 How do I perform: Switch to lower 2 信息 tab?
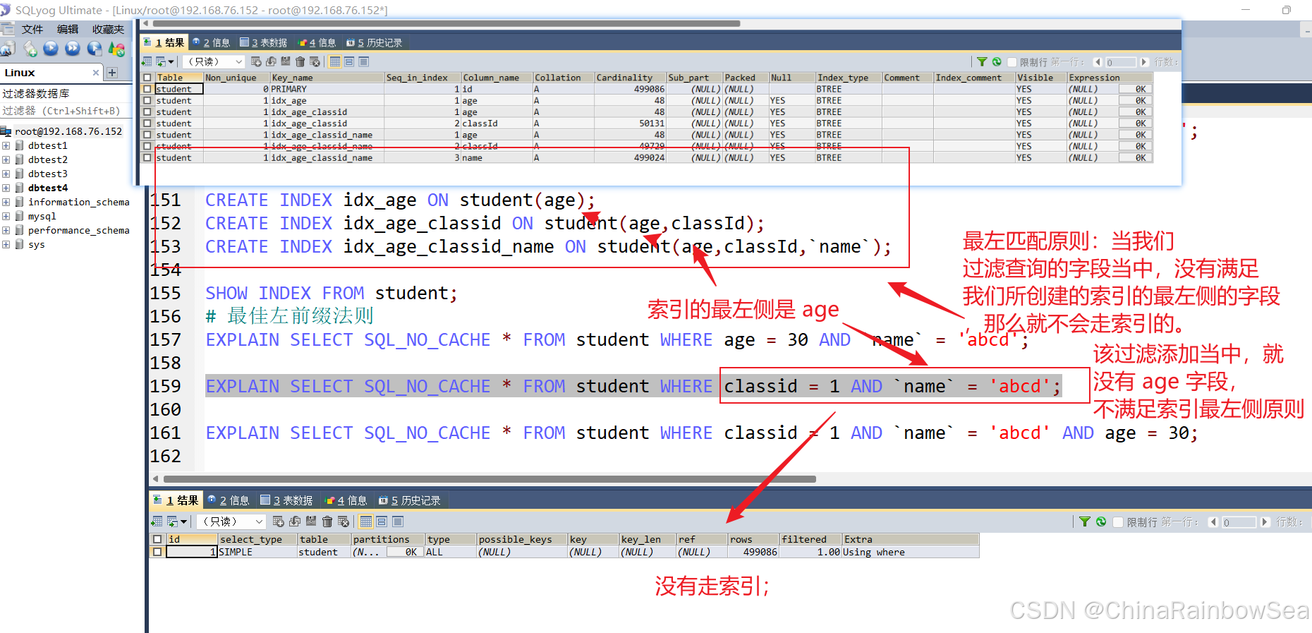click(x=228, y=500)
